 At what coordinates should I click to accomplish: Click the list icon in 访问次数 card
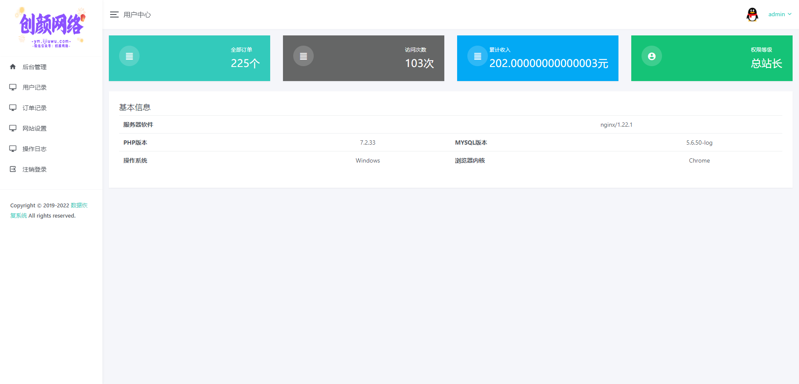pos(303,56)
